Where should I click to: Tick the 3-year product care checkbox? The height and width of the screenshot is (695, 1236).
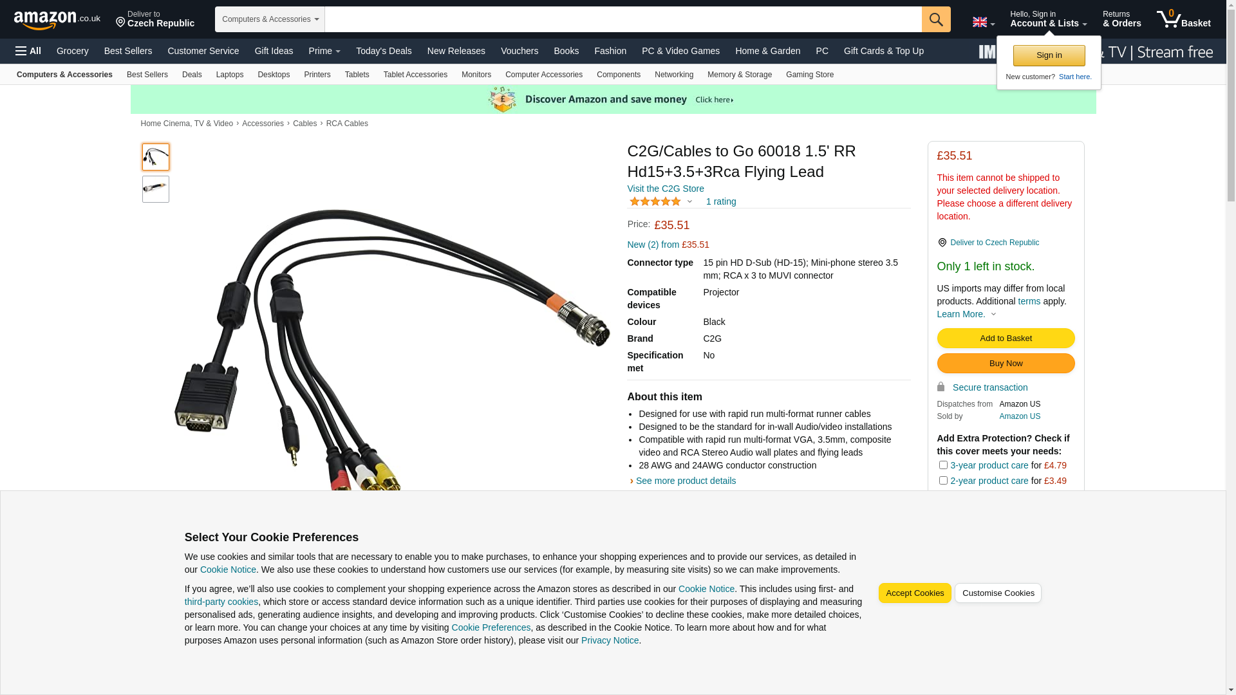click(942, 465)
